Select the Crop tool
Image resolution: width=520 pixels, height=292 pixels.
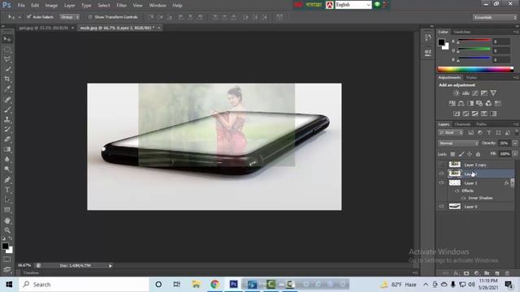click(x=7, y=79)
